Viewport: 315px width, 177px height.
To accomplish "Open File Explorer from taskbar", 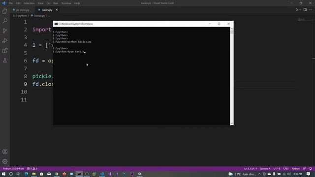I will pyautogui.click(x=34, y=174).
